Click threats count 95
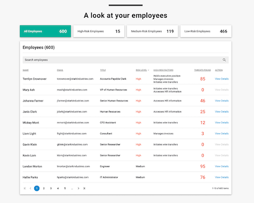254x203 pixels. pos(203,167)
